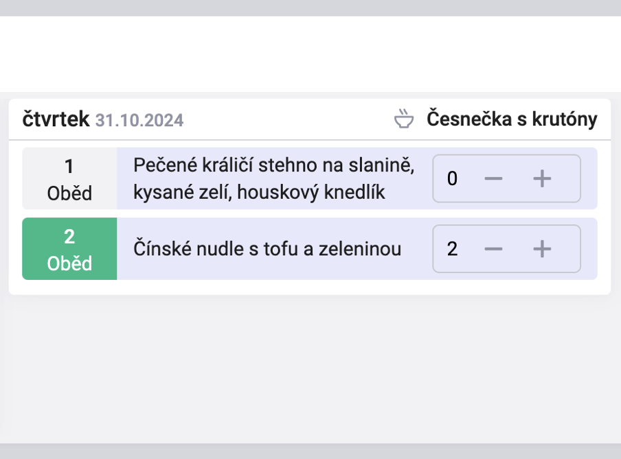Click the quantity field showing 0
The height and width of the screenshot is (459, 621).
(x=452, y=179)
